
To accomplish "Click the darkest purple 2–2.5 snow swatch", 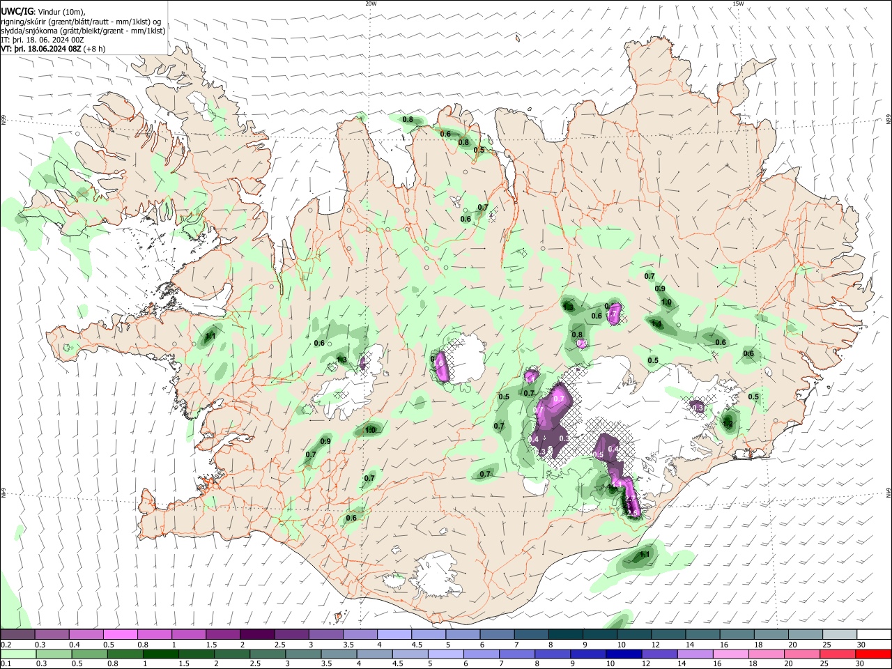I will coord(257,634).
